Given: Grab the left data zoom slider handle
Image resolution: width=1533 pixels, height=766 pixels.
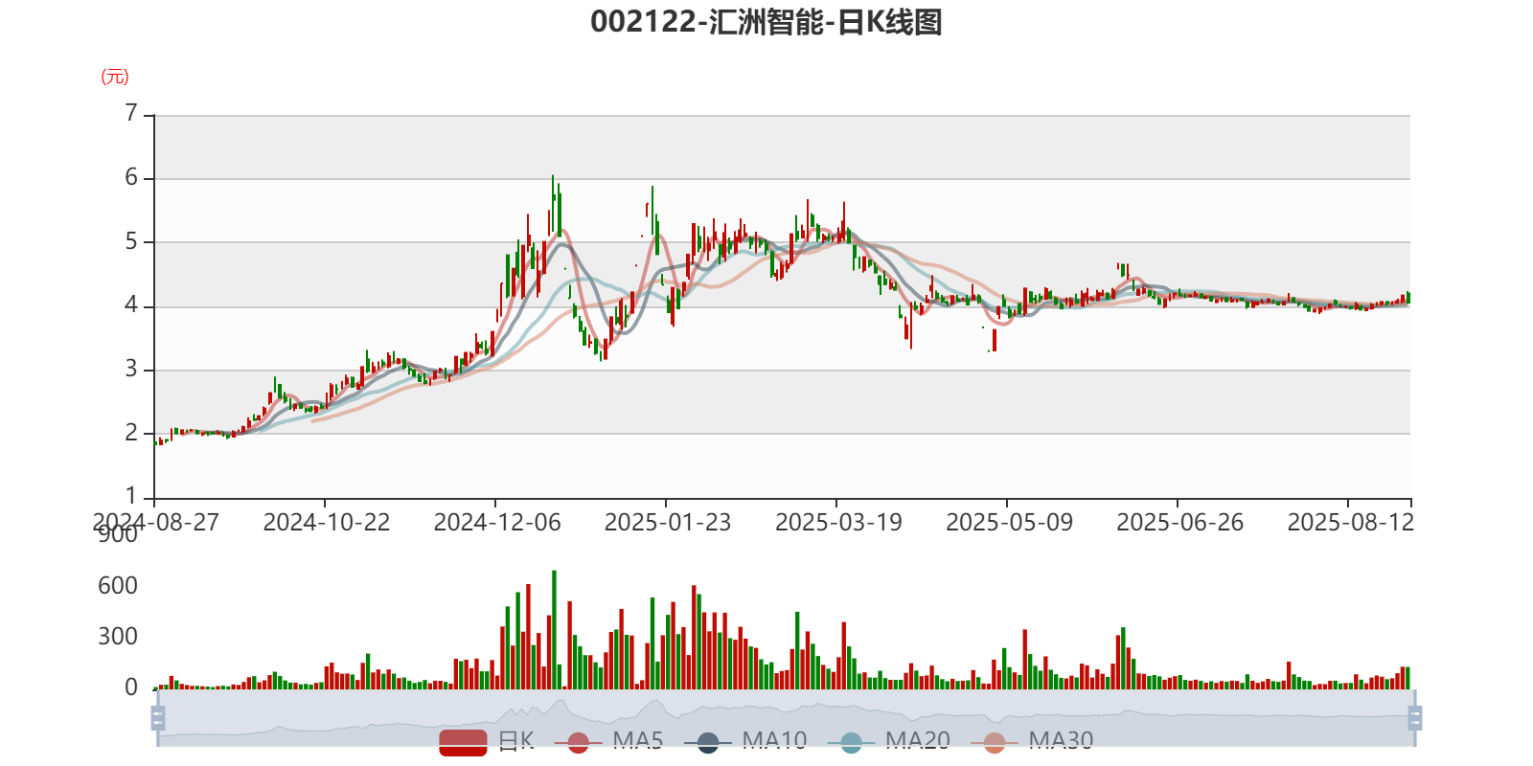Looking at the screenshot, I should [158, 717].
